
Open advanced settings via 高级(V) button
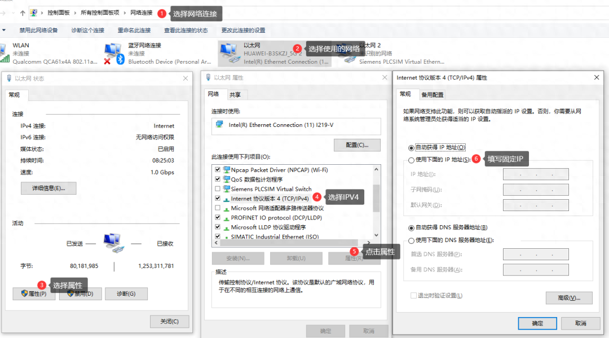click(x=569, y=297)
